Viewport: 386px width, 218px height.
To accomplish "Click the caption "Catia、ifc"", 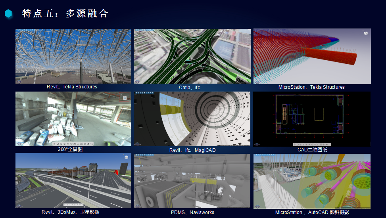I will point(190,87).
